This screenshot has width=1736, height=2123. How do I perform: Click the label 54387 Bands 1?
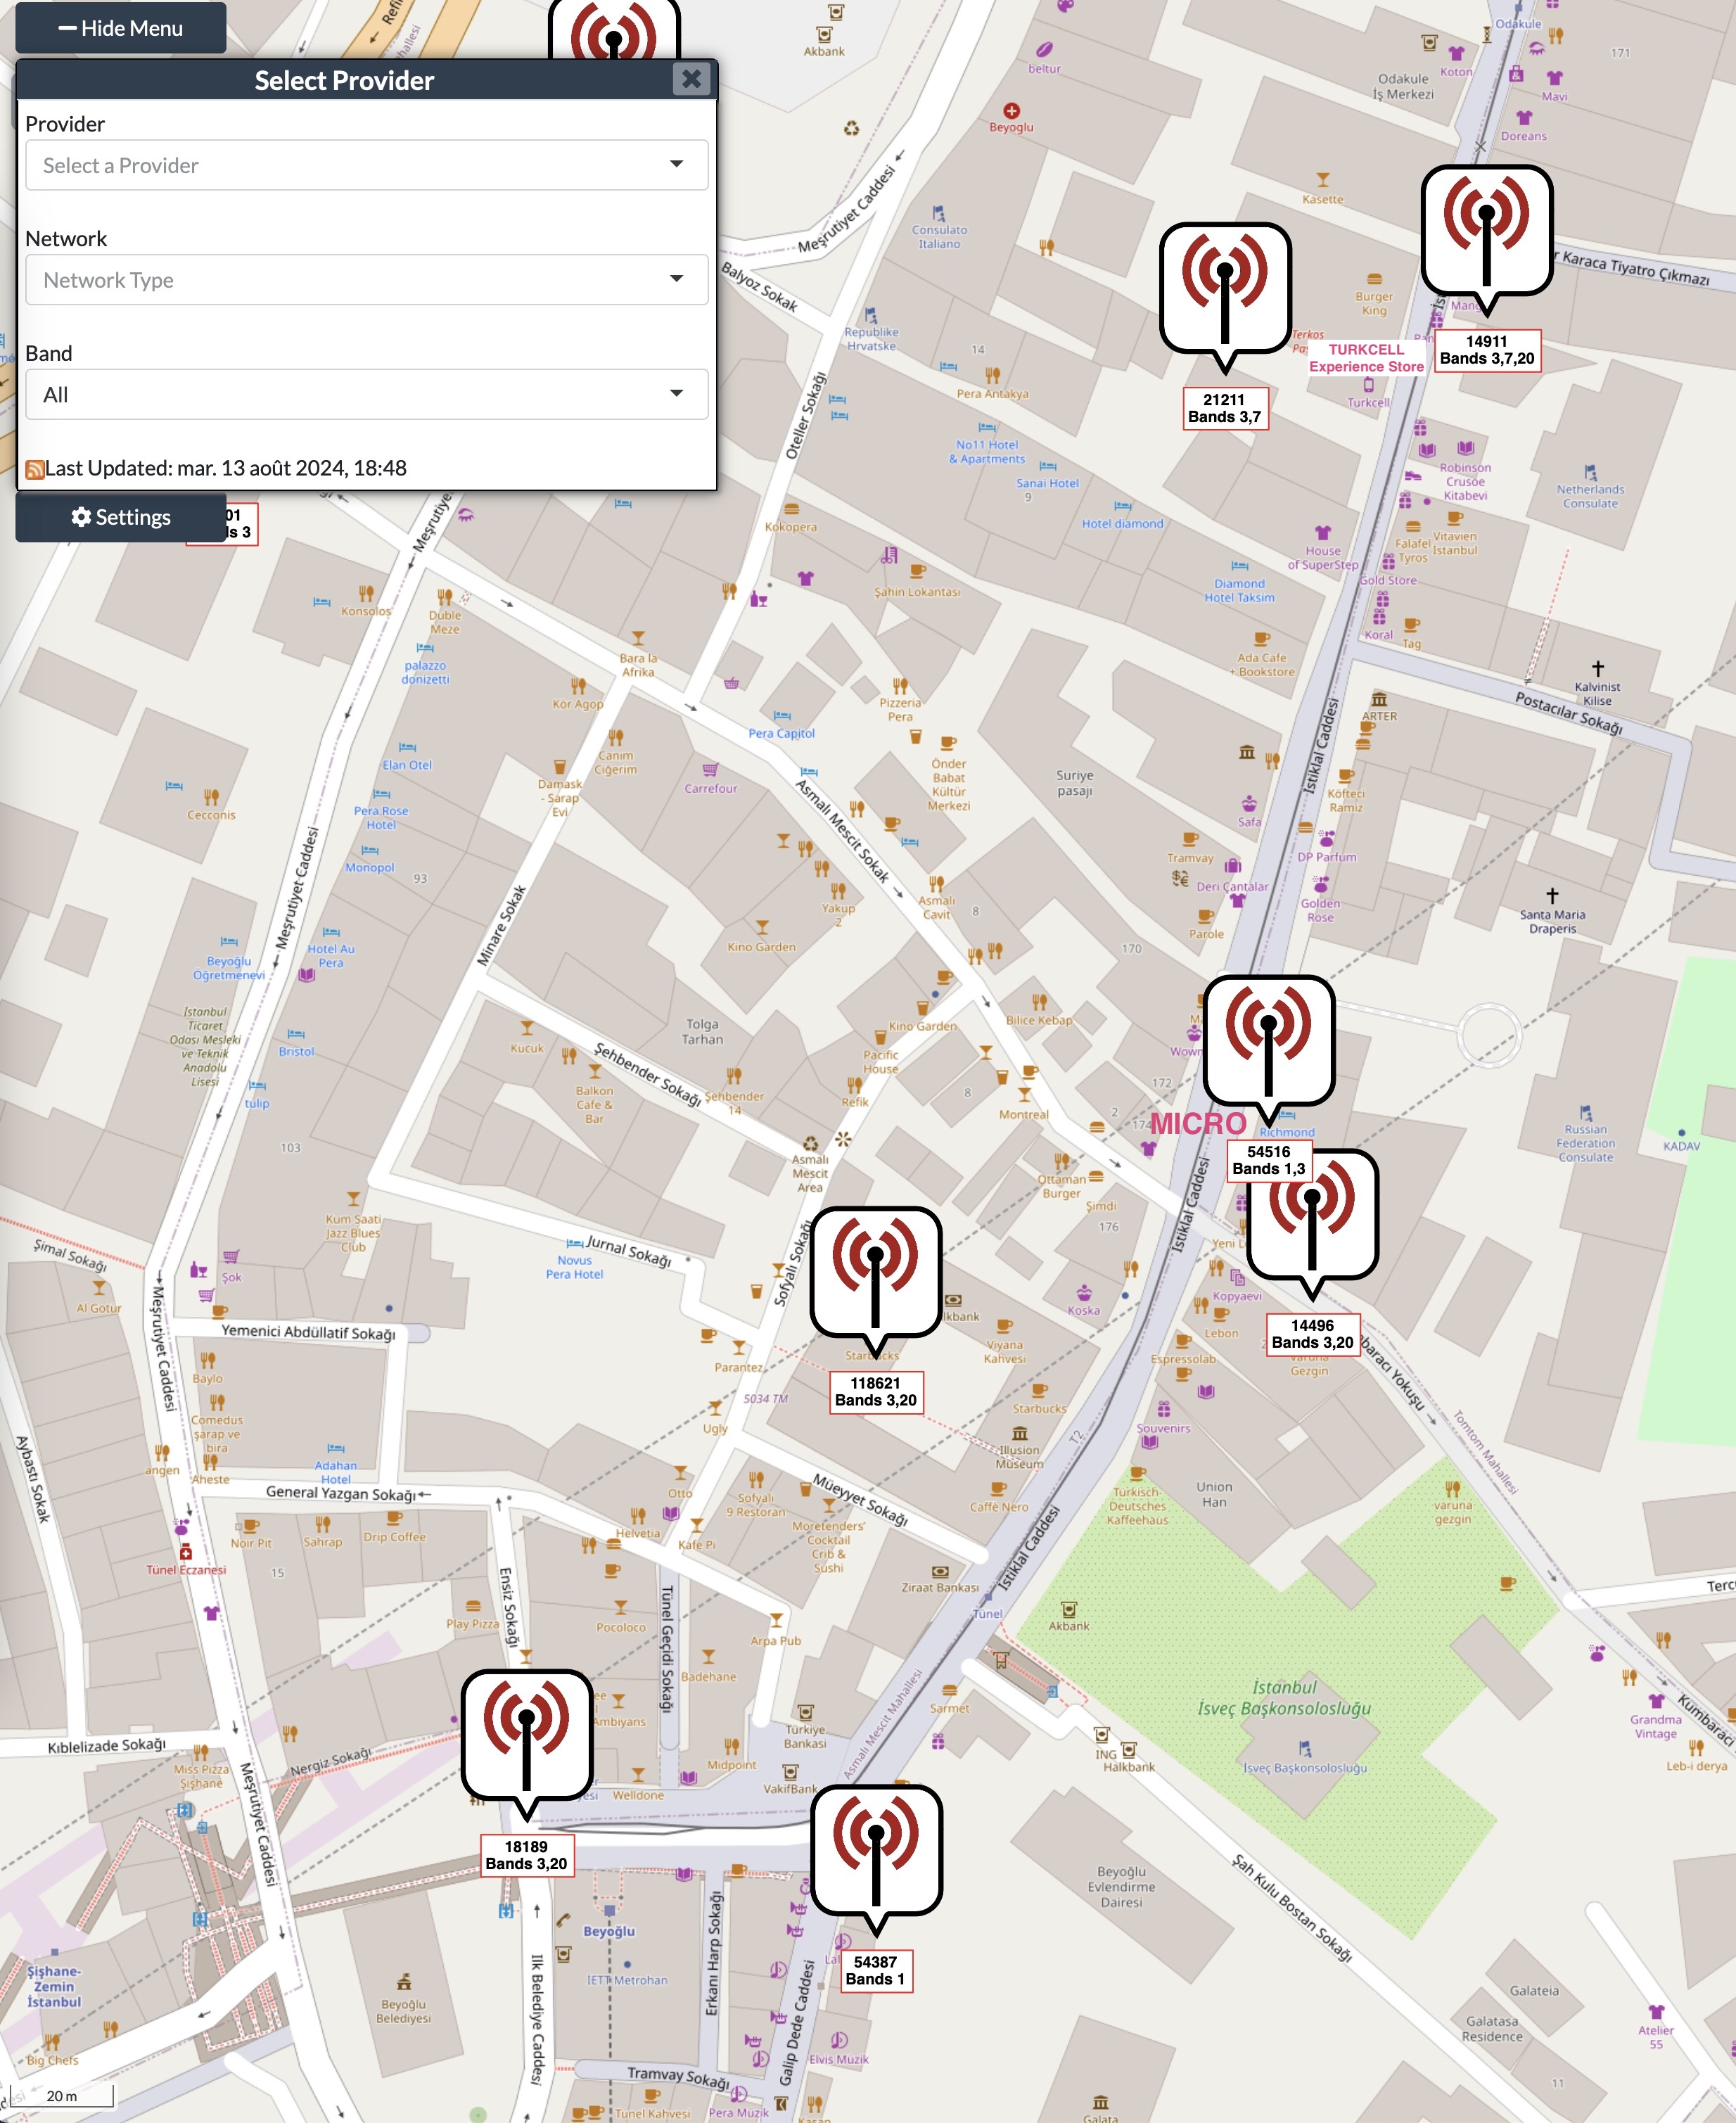[876, 1970]
